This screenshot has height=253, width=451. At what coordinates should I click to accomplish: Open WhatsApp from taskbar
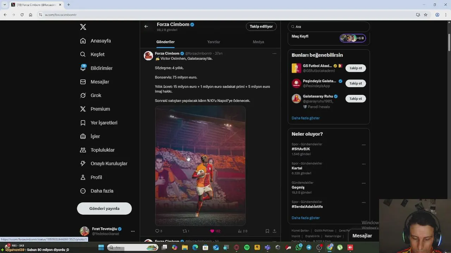[299, 247]
